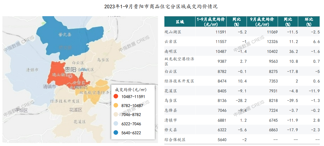
Task: Click the 白云区 label on map
Action: tap(78, 63)
